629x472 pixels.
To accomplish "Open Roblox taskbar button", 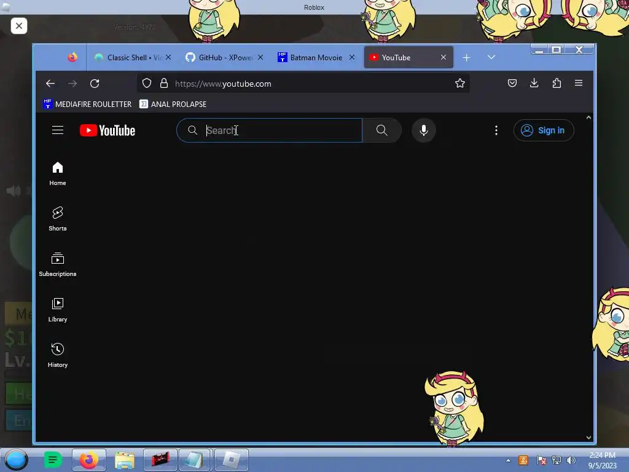I will point(232,460).
